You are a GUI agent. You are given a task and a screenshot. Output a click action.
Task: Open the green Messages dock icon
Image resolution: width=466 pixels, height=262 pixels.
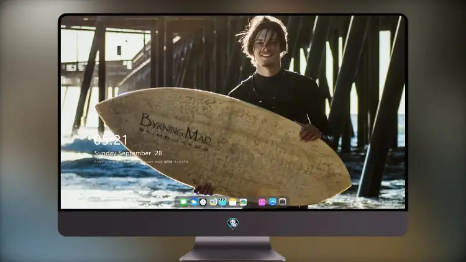click(184, 202)
